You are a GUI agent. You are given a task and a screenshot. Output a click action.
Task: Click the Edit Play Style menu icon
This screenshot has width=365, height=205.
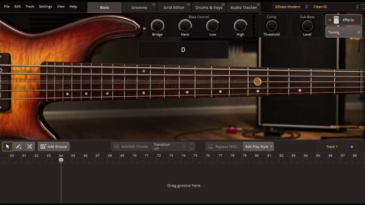(x=271, y=147)
